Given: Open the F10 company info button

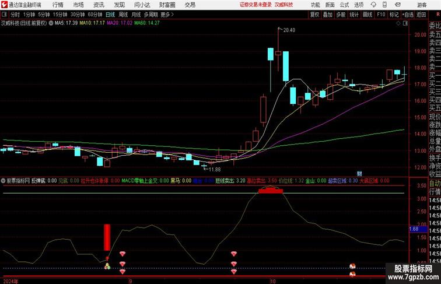Looking at the screenshot, I should [x=381, y=15].
